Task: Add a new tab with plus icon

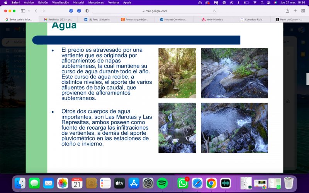Action: coord(295,11)
